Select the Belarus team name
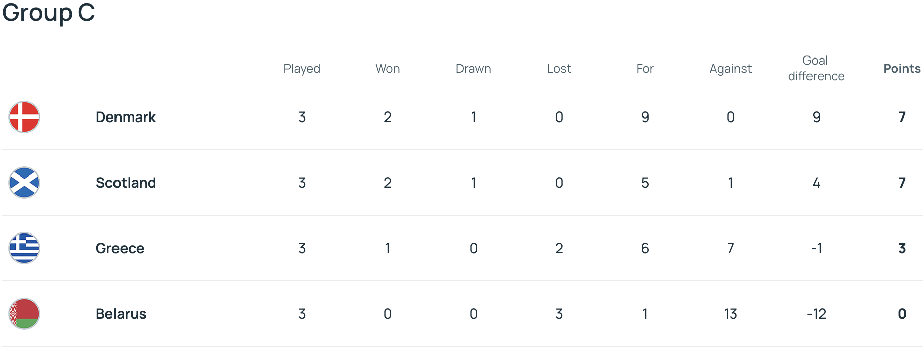 (121, 314)
